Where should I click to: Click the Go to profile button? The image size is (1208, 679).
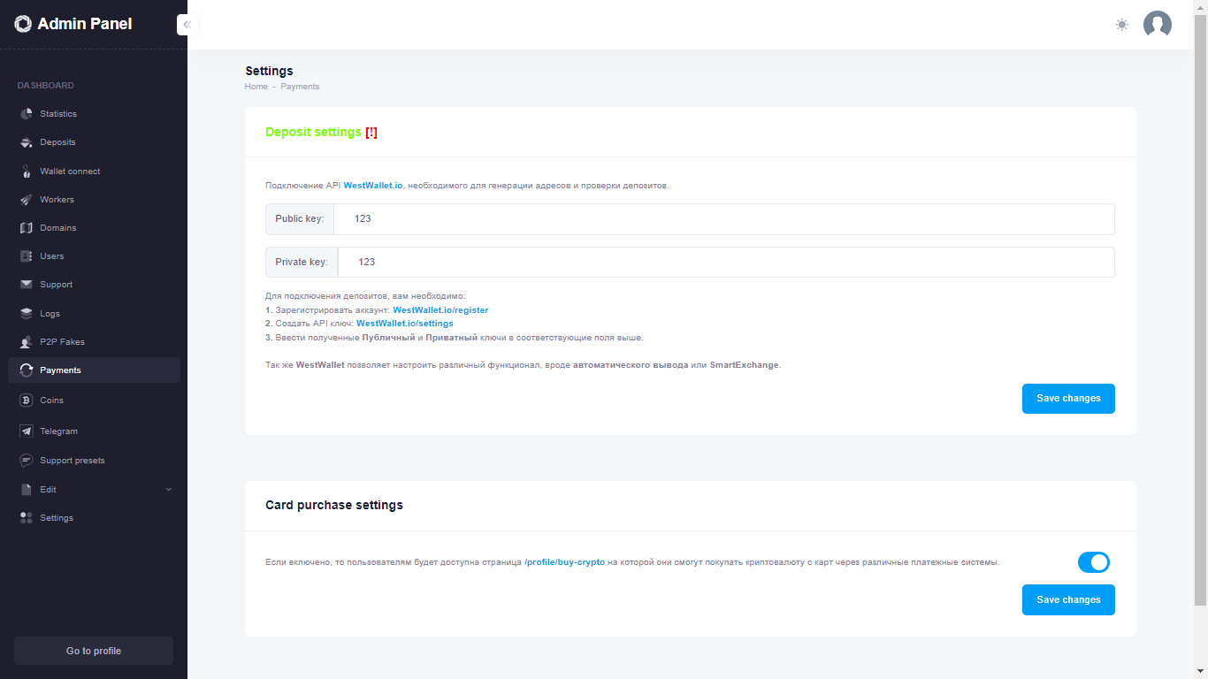pyautogui.click(x=94, y=651)
